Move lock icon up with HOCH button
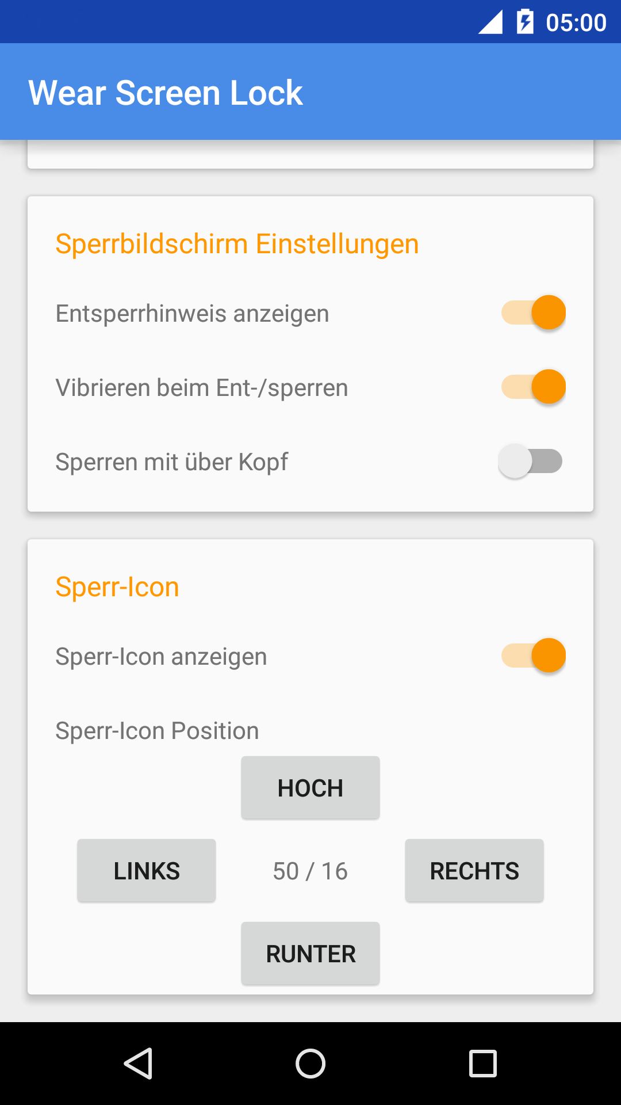 pyautogui.click(x=310, y=788)
